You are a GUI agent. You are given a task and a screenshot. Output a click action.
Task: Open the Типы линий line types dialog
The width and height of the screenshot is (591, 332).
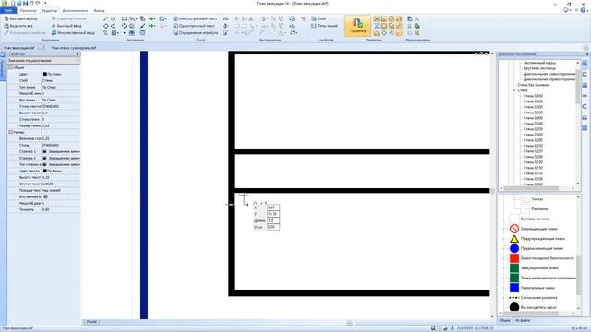pyautogui.click(x=324, y=26)
